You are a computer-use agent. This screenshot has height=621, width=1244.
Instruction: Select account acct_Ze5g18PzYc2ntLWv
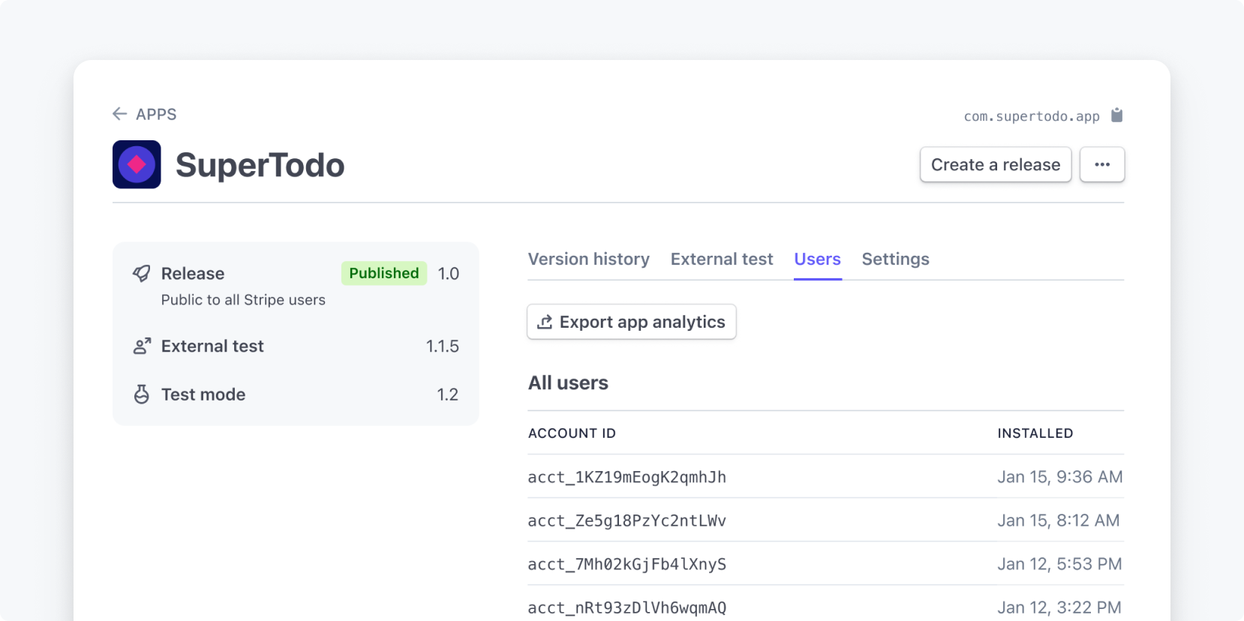(x=627, y=520)
